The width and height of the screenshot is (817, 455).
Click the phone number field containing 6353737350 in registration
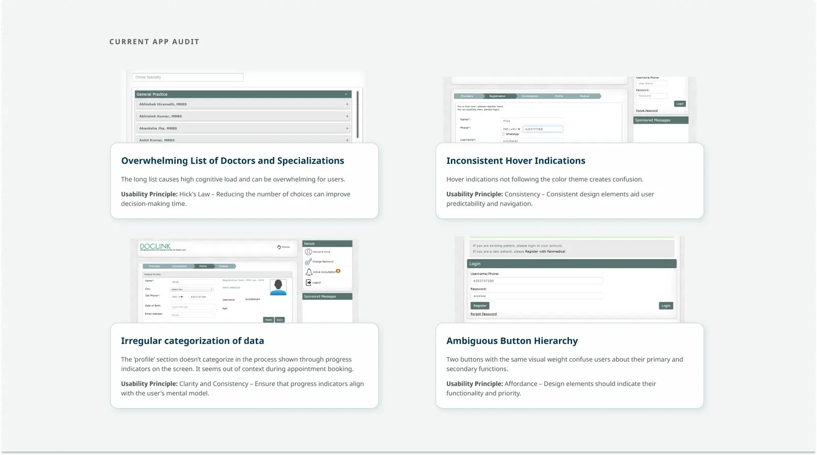point(543,129)
